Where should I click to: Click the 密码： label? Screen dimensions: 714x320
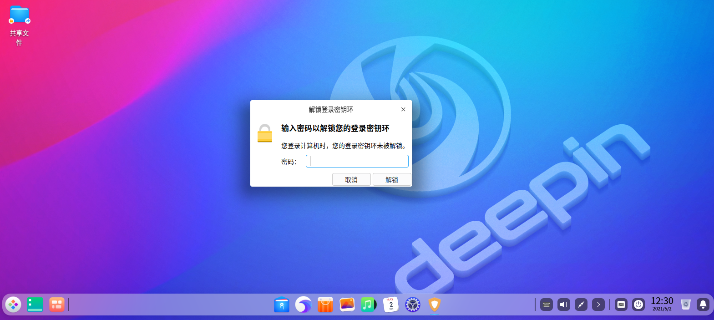point(289,162)
